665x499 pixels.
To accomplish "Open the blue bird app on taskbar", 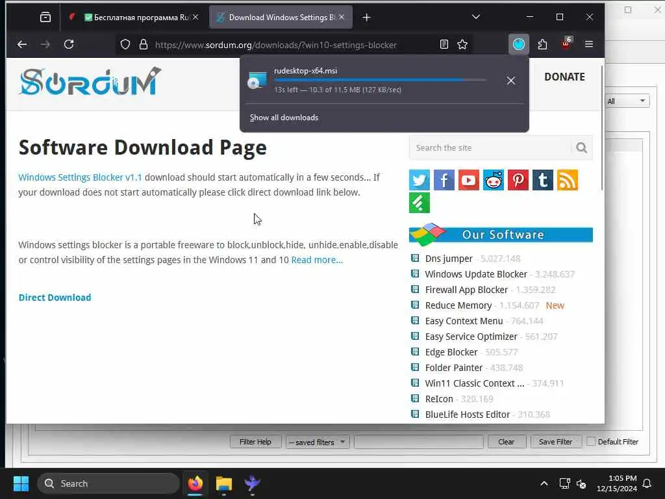I will (x=253, y=483).
